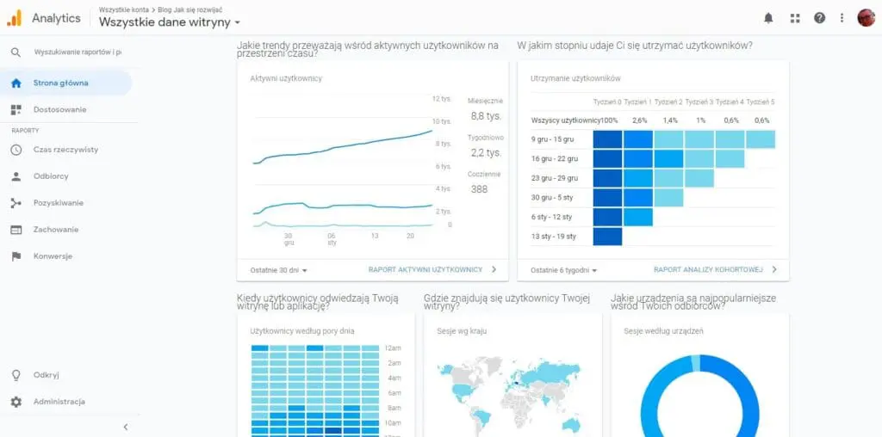Click the Odkryj lightbulb icon
Image resolution: width=882 pixels, height=437 pixels.
tap(16, 375)
